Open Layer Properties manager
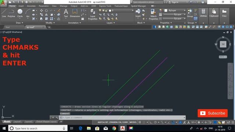The image size is (235, 132). pos(93,14)
